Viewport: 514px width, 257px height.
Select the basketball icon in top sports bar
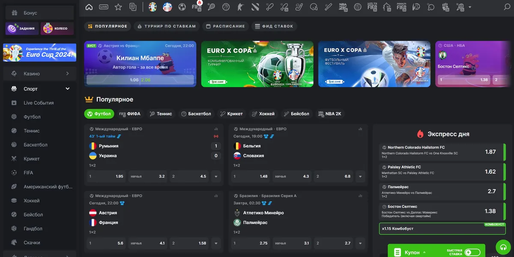(x=226, y=7)
